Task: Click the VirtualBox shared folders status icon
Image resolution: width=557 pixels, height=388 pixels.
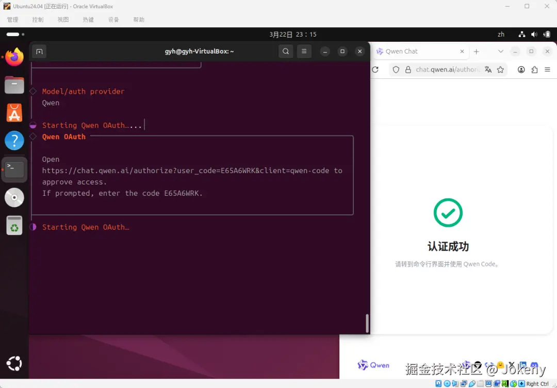Action: coord(480,384)
